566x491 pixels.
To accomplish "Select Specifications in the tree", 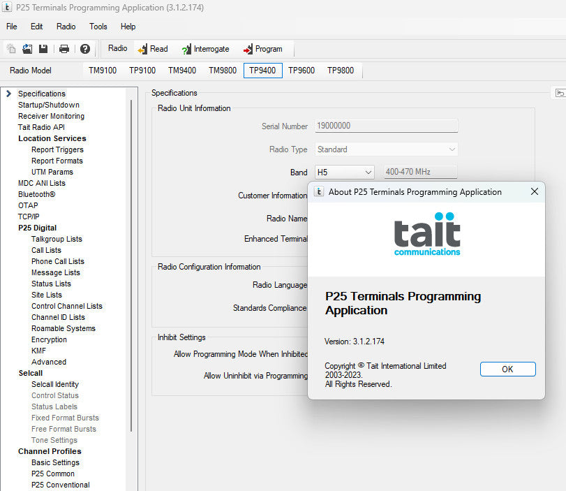I will tap(42, 94).
